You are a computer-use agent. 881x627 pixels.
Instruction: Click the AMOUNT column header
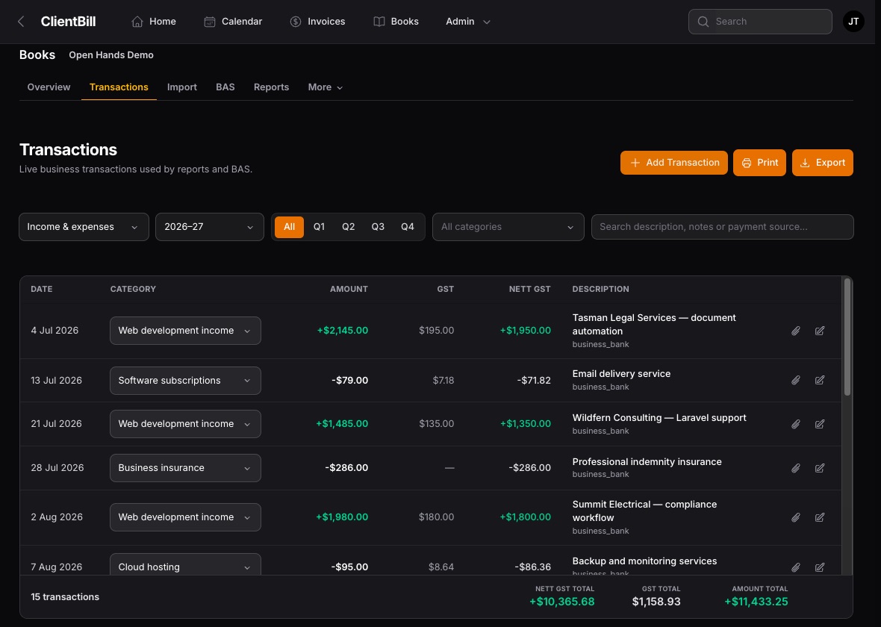(349, 289)
